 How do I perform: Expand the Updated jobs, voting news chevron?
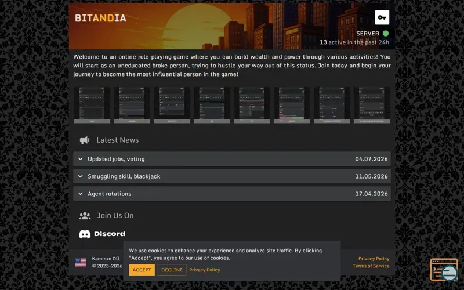[x=81, y=159]
